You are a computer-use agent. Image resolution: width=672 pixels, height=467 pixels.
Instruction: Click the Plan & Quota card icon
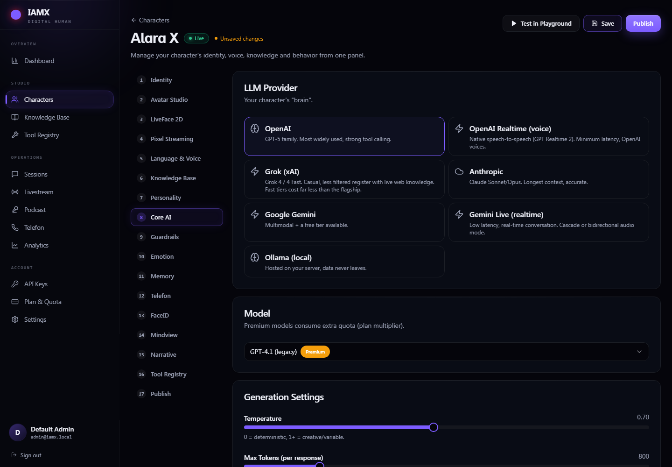pyautogui.click(x=15, y=302)
